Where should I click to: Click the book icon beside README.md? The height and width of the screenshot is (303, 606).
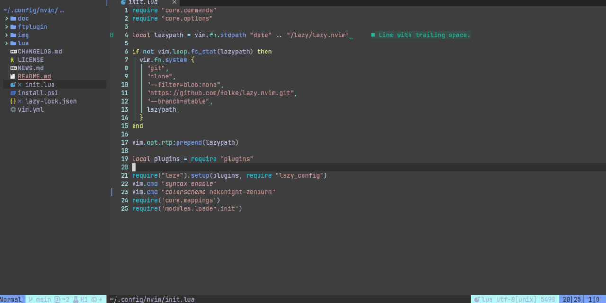tap(13, 77)
